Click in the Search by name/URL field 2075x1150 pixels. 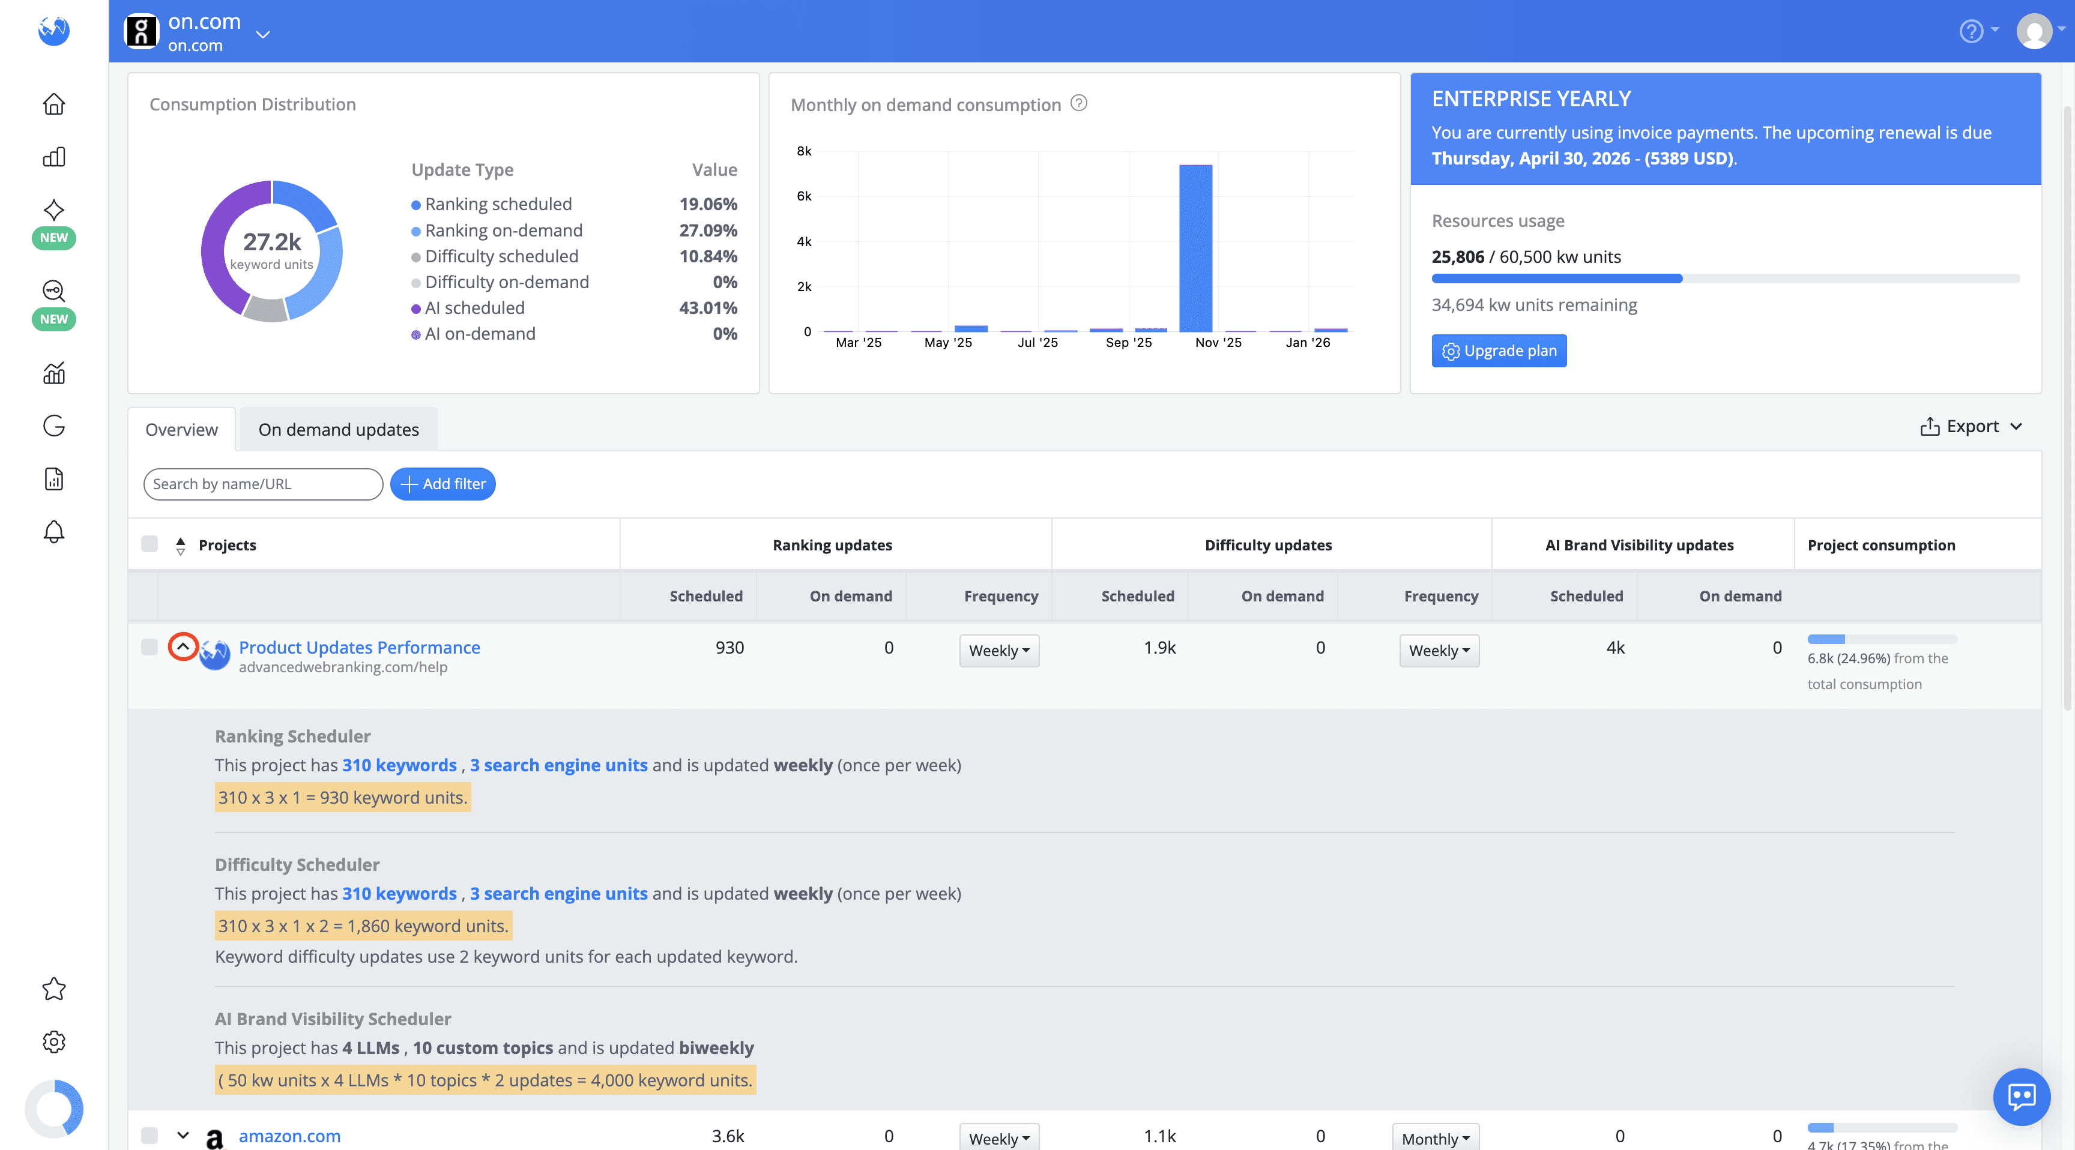(262, 484)
